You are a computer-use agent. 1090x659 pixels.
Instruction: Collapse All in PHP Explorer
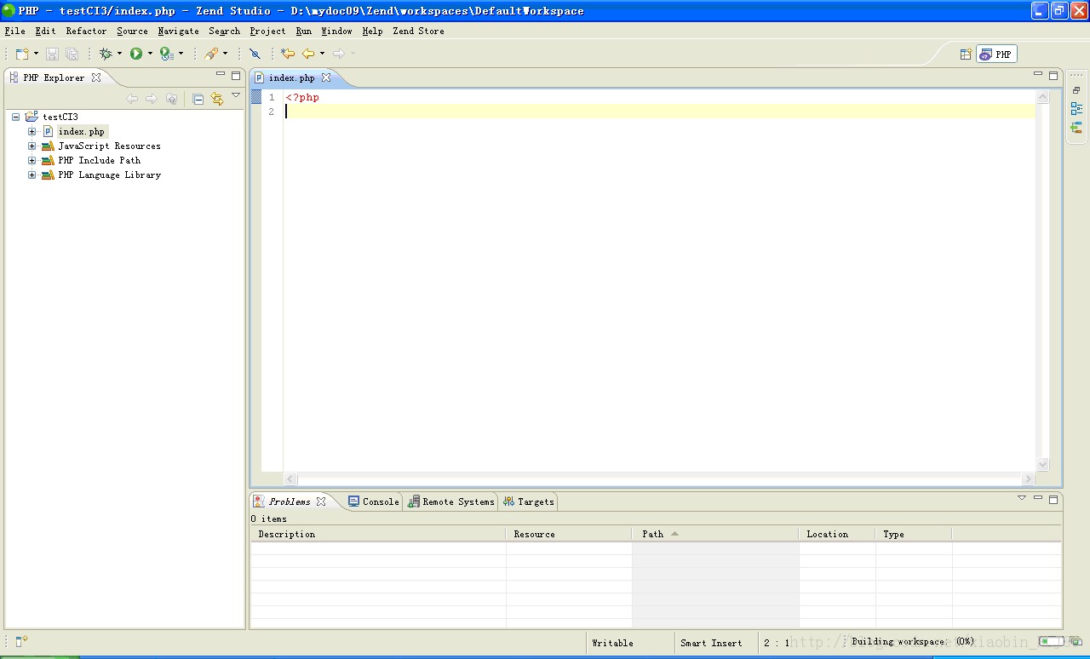(x=197, y=98)
